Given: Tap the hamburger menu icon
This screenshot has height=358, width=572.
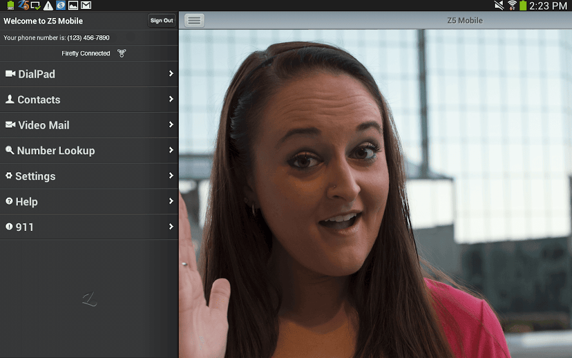Looking at the screenshot, I should tap(194, 21).
